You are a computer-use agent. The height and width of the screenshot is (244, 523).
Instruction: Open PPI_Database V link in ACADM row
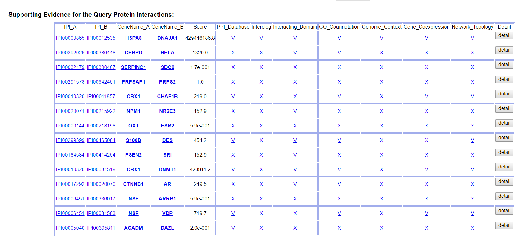tap(233, 228)
